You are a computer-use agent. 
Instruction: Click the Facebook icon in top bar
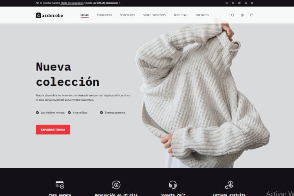click(227, 3)
